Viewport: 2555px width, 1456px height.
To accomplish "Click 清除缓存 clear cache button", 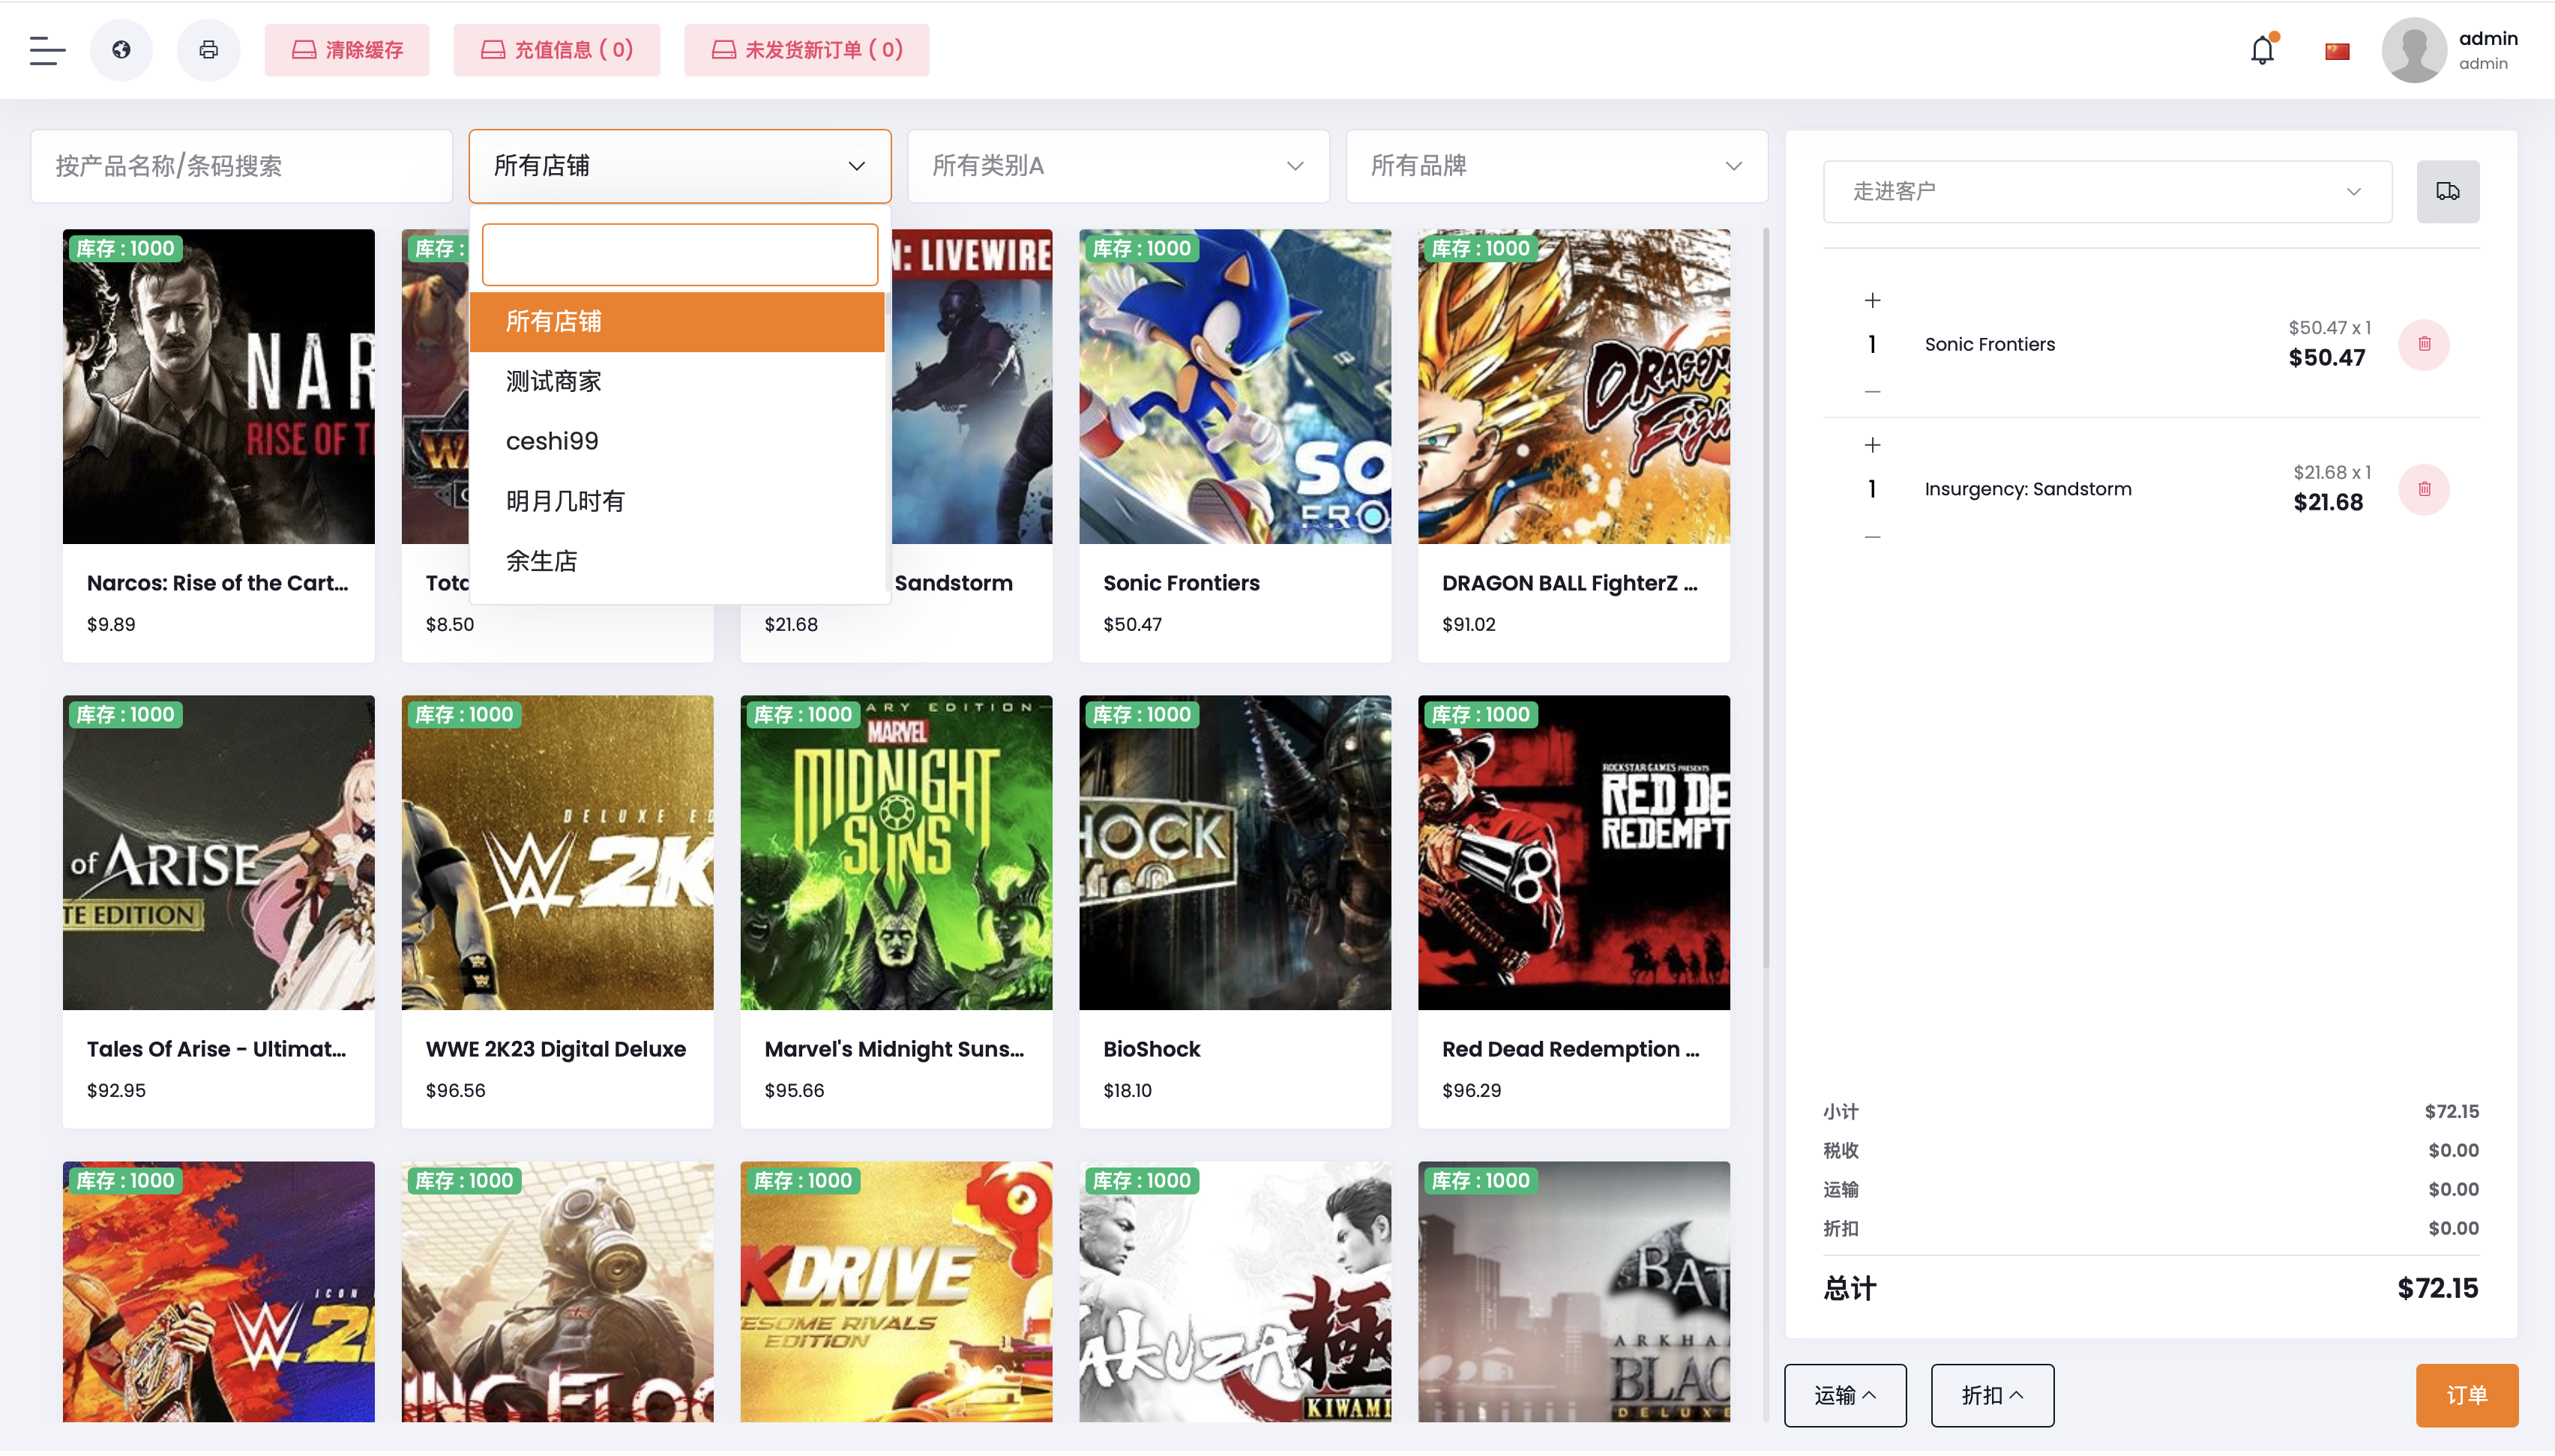I will coord(347,50).
